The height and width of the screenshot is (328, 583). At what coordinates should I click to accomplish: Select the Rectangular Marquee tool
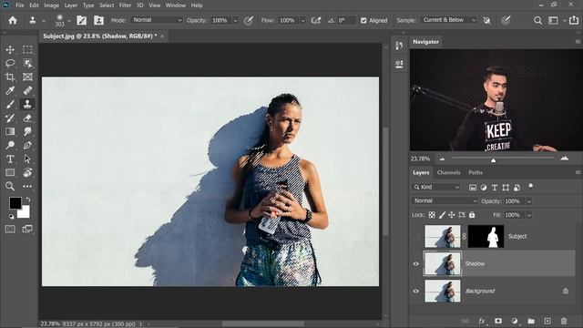(27, 50)
